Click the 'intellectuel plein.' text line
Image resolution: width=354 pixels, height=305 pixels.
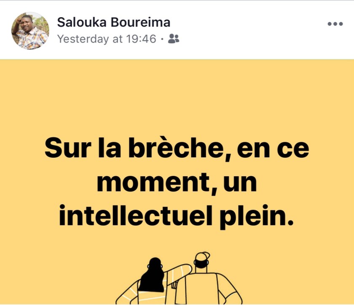(176, 217)
